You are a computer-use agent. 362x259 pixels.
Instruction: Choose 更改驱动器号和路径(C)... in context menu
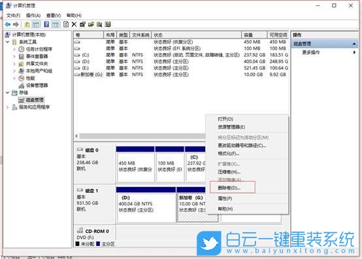[x=247, y=146]
